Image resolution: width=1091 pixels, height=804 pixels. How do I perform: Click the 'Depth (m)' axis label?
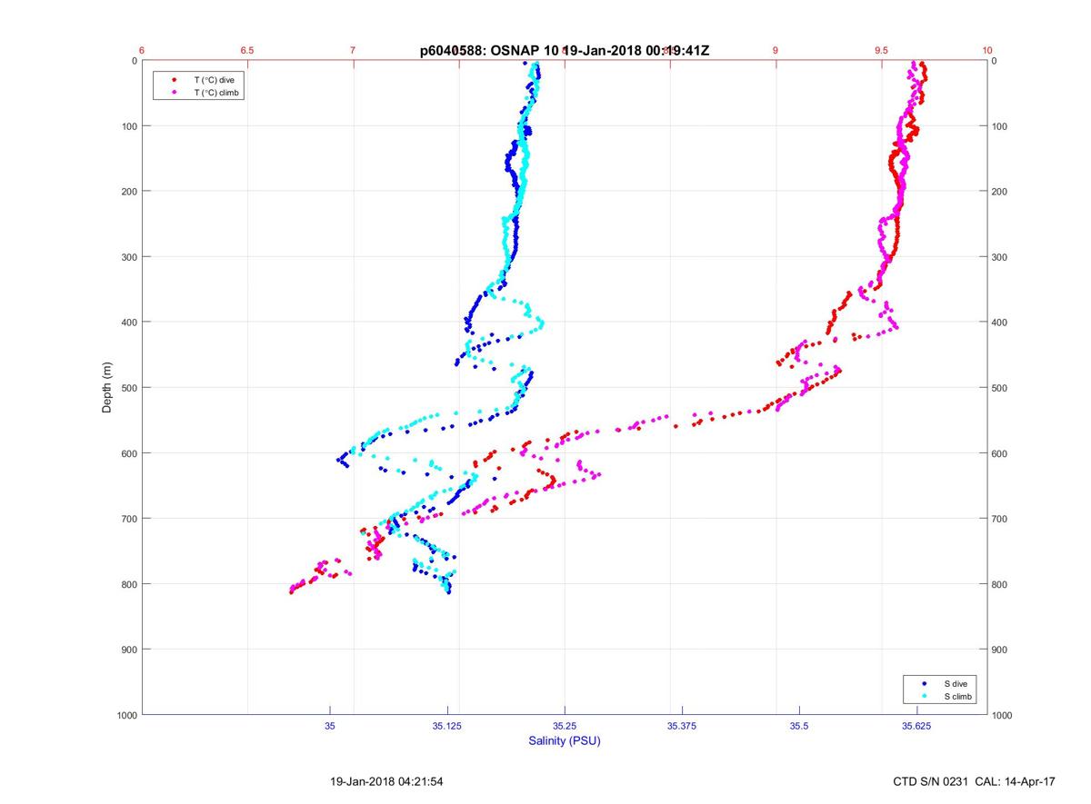[107, 387]
